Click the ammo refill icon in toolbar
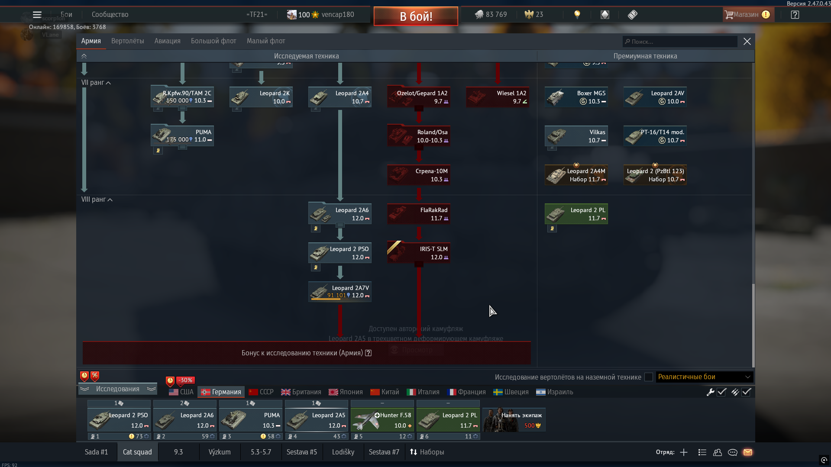 coord(735,392)
